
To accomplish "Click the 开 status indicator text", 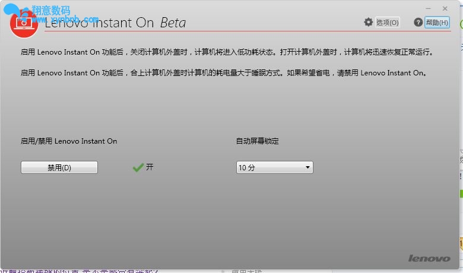I will point(150,167).
